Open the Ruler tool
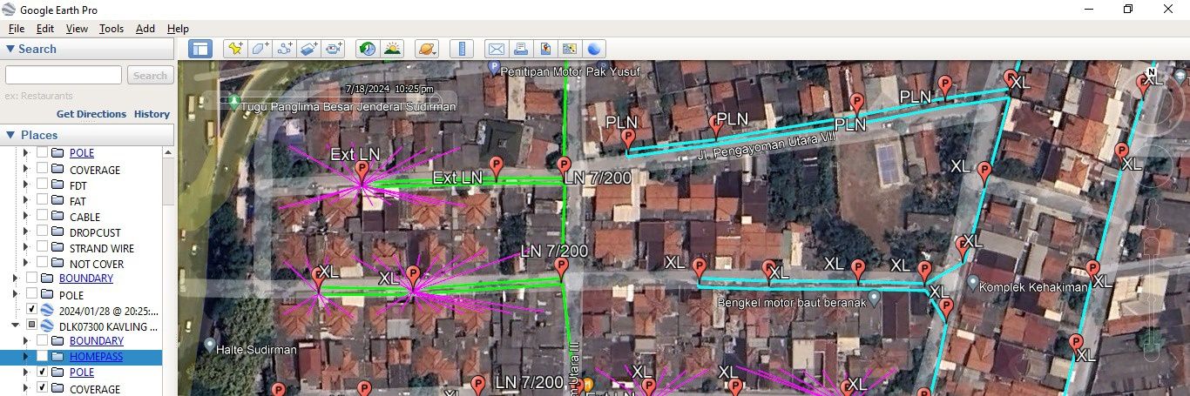Screen dimensions: 1190x396 pyautogui.click(x=462, y=49)
